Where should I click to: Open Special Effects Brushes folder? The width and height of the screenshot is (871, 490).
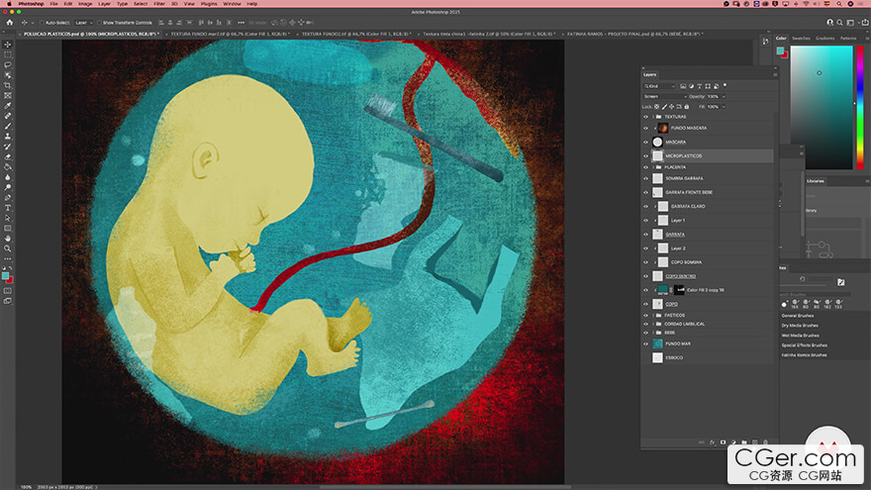click(805, 345)
